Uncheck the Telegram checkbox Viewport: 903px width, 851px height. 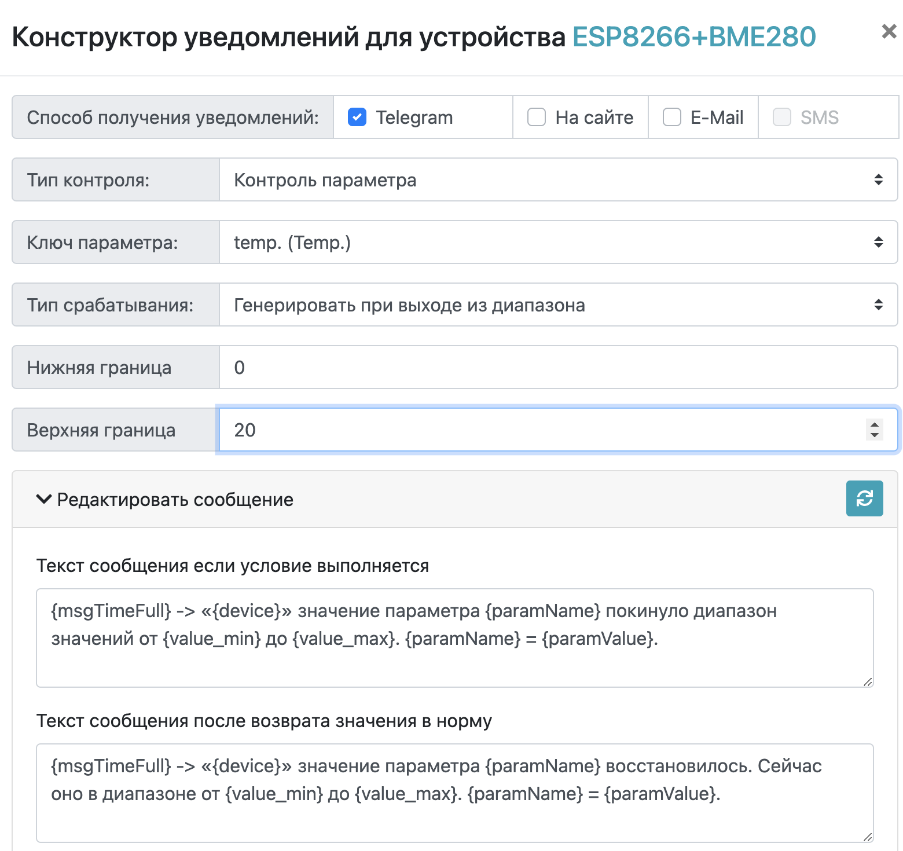357,117
